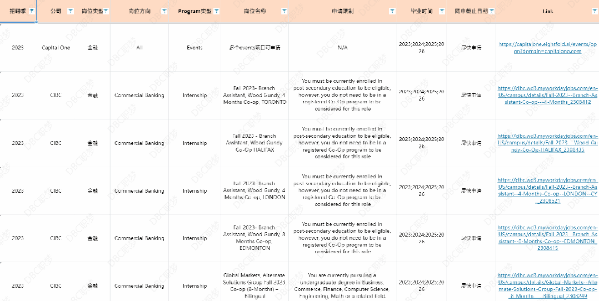Open the 岗位方向 column filter dropdown
The image size is (599, 301).
click(164, 11)
